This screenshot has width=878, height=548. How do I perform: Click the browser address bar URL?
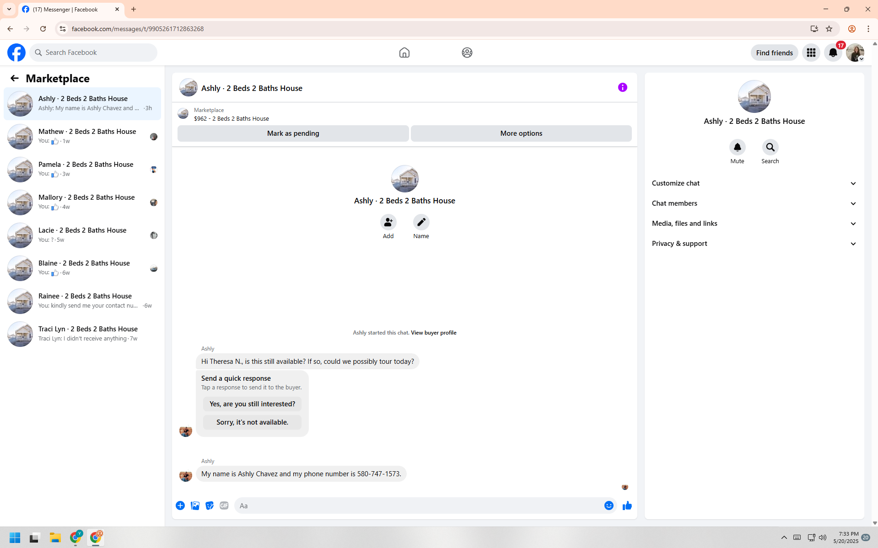pyautogui.click(x=137, y=29)
